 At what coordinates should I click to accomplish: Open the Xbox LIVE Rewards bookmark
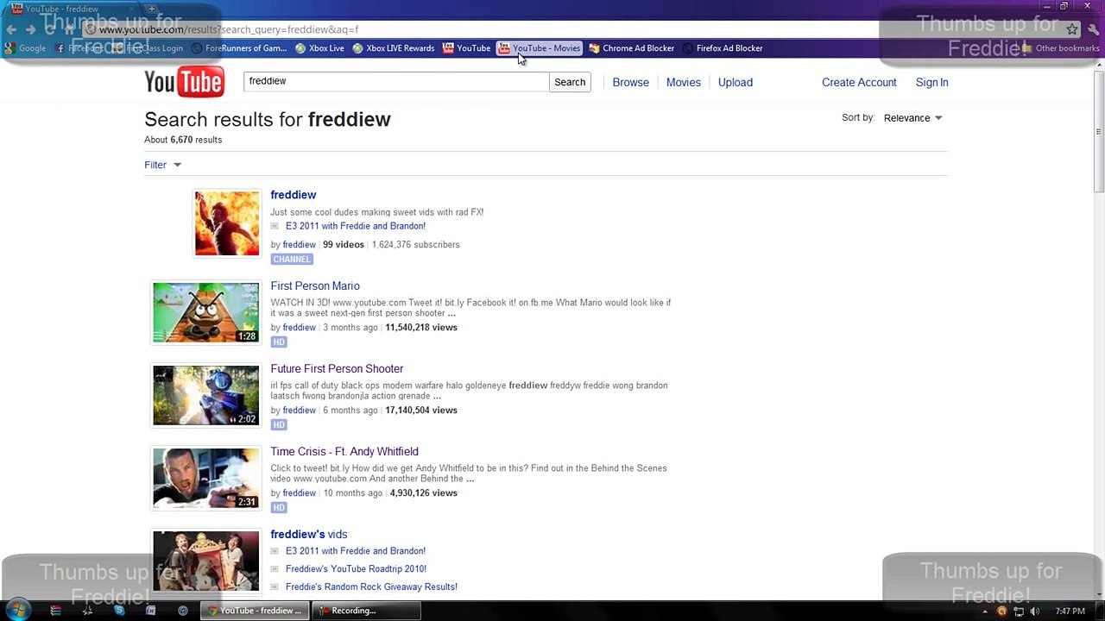pyautogui.click(x=393, y=48)
